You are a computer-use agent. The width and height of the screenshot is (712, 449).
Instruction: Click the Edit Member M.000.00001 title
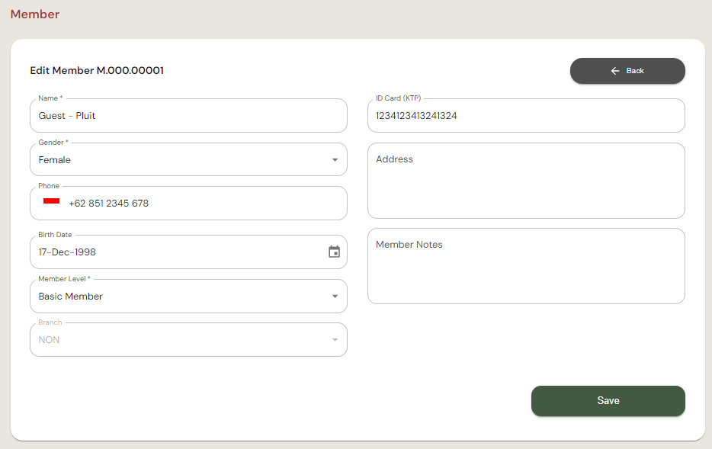click(97, 71)
